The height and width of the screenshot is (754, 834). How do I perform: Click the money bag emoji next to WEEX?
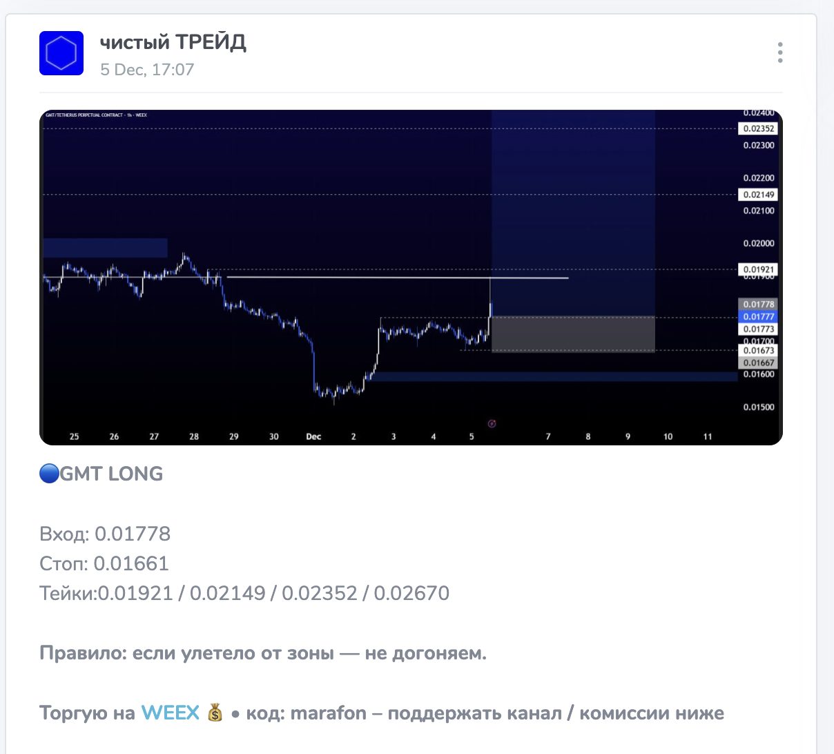click(216, 712)
